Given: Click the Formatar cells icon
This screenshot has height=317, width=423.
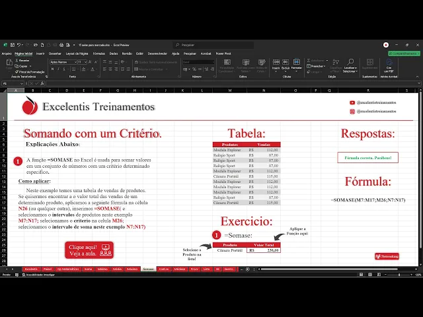Looking at the screenshot, I should tap(297, 62).
